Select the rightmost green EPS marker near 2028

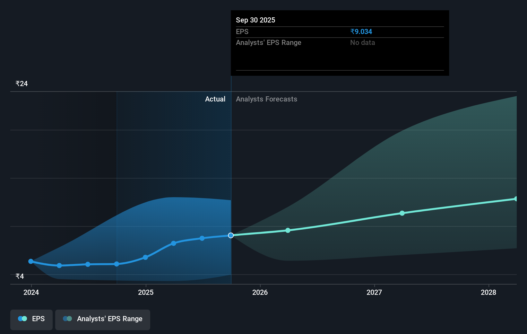[515, 199]
